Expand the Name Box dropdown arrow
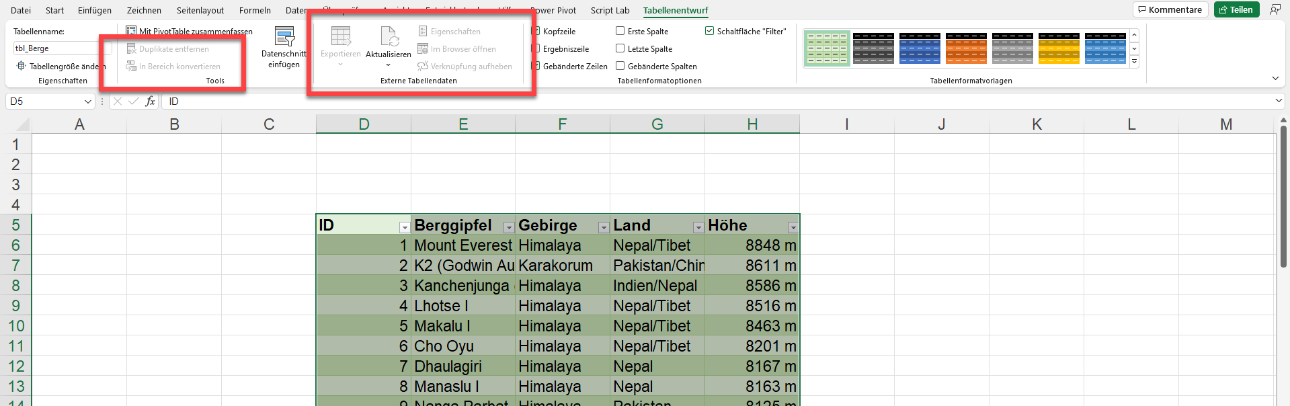Image resolution: width=1290 pixels, height=406 pixels. 87,101
